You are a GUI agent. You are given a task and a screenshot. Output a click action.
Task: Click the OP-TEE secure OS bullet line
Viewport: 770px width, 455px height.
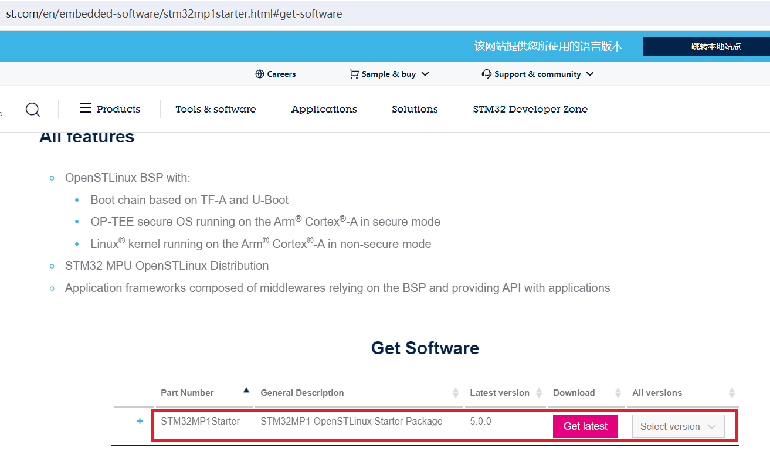click(x=265, y=221)
